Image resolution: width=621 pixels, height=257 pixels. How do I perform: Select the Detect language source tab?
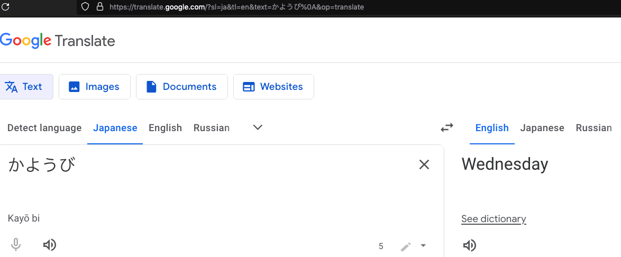44,127
